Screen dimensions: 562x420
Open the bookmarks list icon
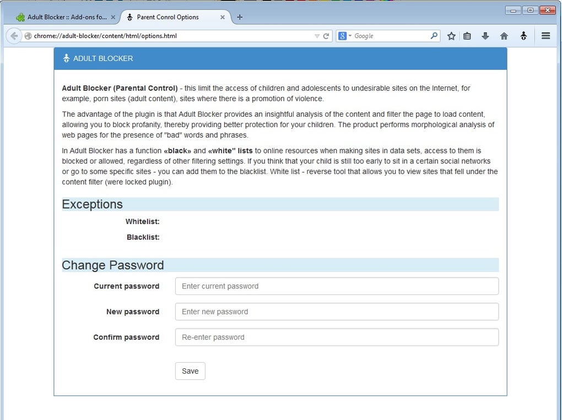467,36
